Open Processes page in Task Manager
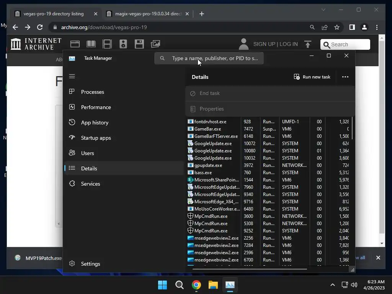Image resolution: width=392 pixels, height=294 pixels. coord(124,92)
